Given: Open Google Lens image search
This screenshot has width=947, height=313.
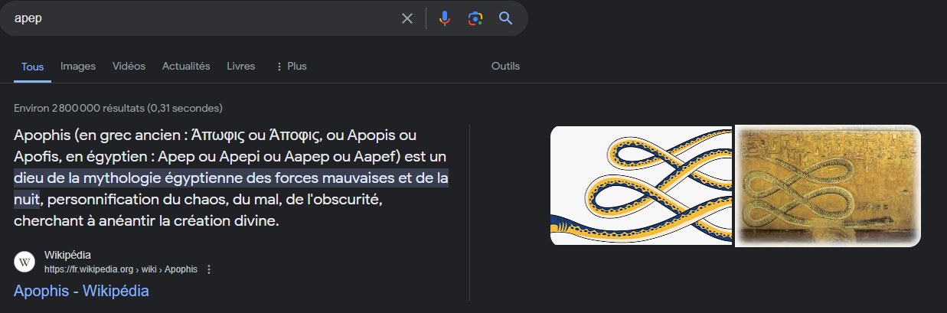Looking at the screenshot, I should tap(475, 18).
